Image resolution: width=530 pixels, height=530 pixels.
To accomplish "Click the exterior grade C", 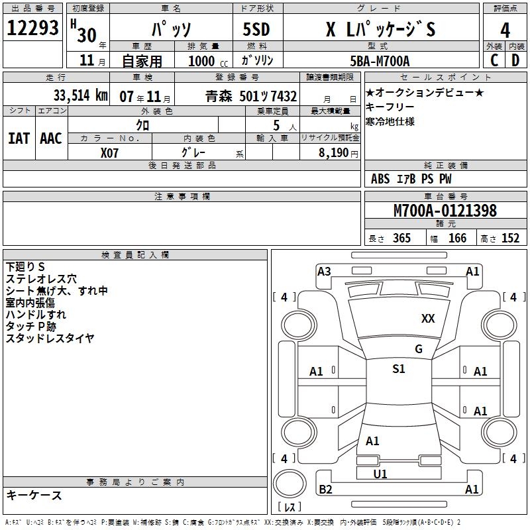I will pos(494,60).
